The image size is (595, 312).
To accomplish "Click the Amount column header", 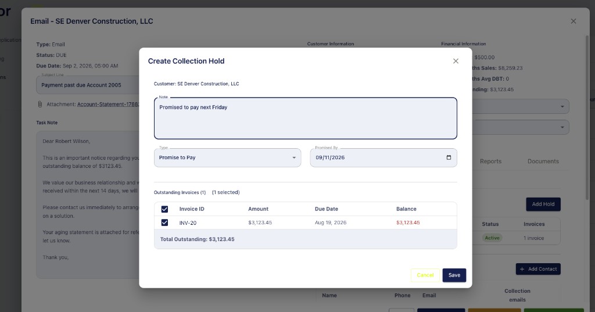I will coord(258,209).
